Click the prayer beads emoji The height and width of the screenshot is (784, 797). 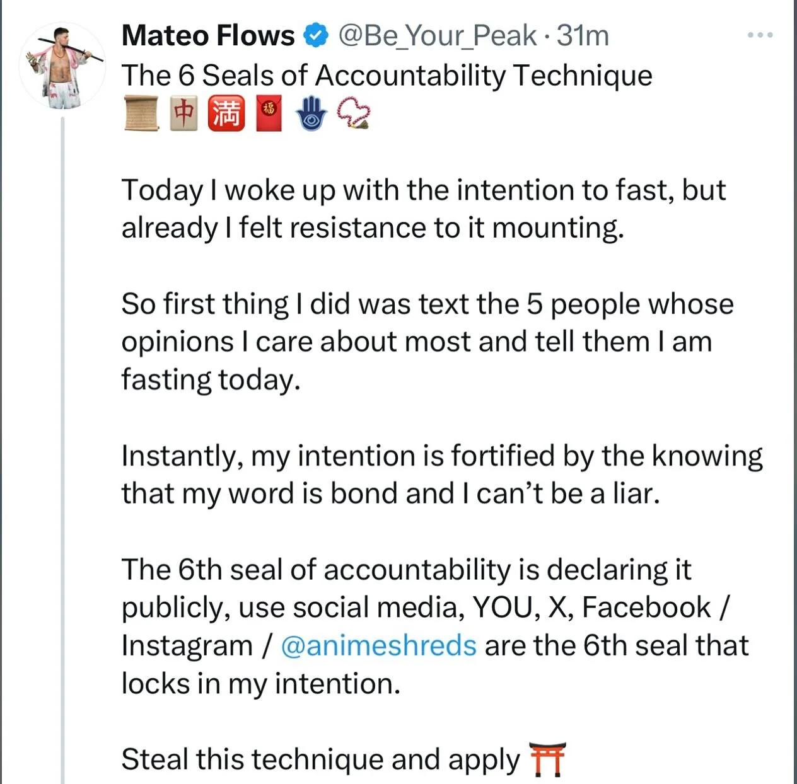pyautogui.click(x=354, y=113)
